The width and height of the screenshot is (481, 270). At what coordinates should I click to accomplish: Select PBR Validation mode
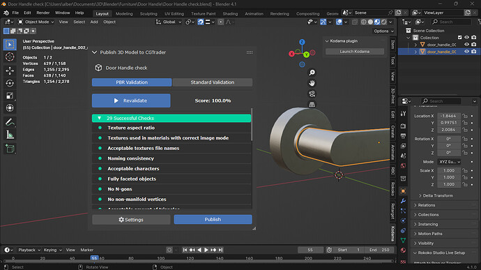[x=132, y=82]
